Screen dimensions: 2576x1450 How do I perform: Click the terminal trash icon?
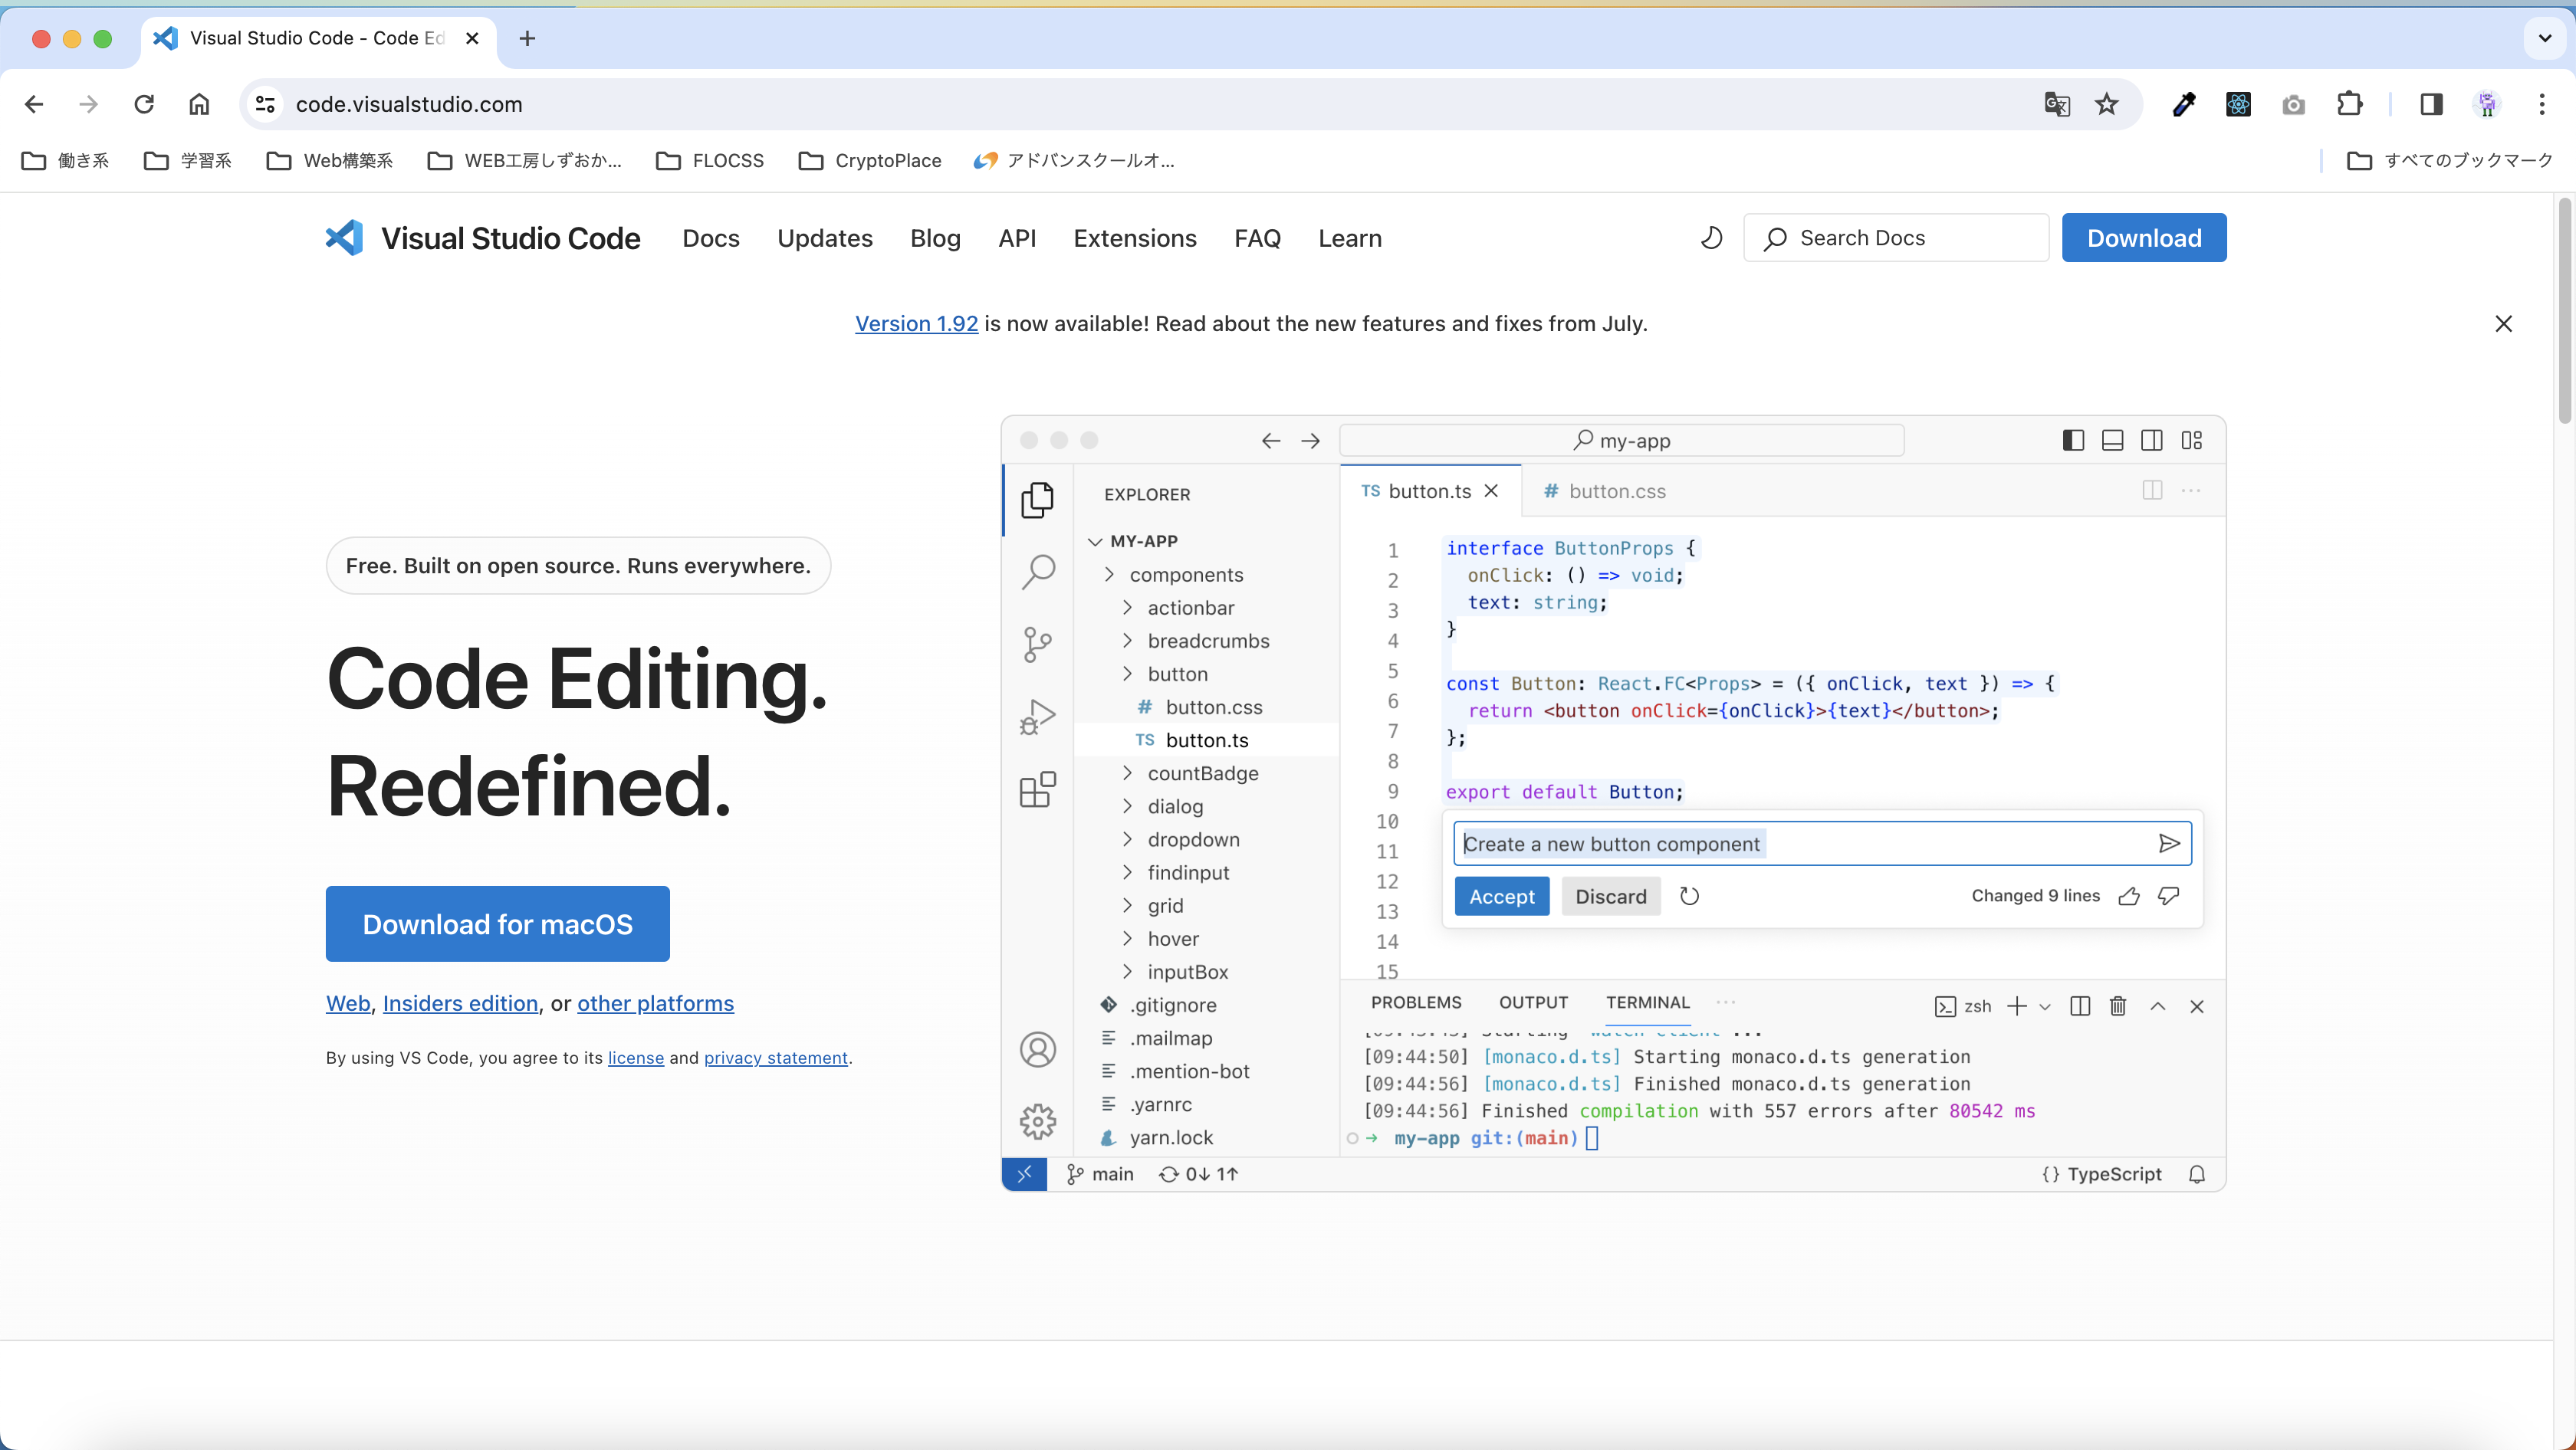pyautogui.click(x=2117, y=1006)
